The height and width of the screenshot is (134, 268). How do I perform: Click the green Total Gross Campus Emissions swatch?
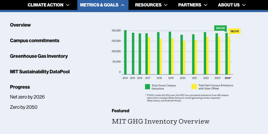(x=148, y=86)
